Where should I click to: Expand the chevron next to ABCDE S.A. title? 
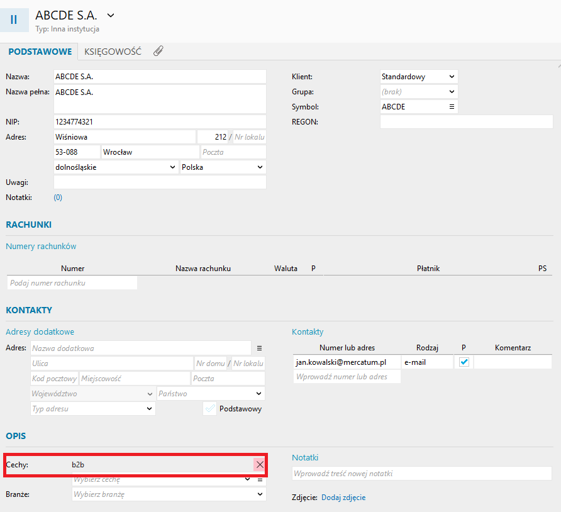click(111, 14)
